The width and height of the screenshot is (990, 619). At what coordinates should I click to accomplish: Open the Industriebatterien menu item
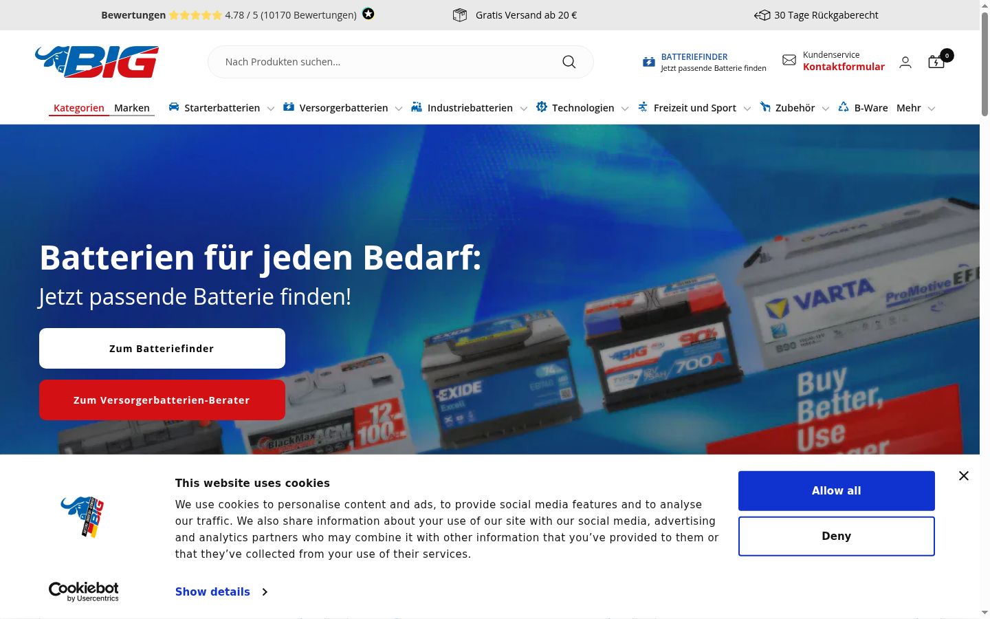click(470, 108)
